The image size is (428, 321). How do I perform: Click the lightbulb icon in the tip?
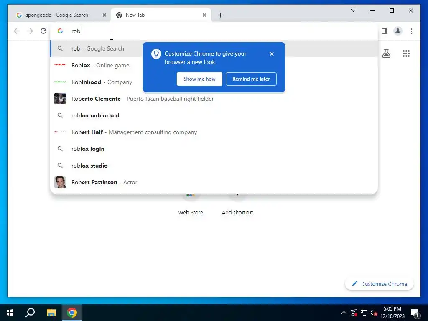[156, 54]
